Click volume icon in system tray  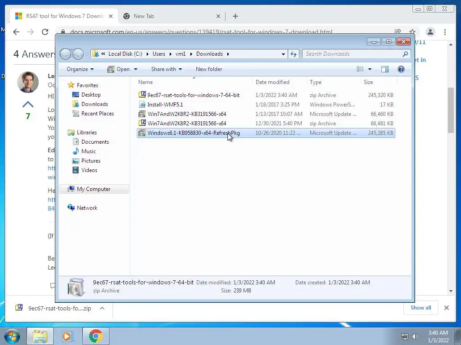[x=416, y=336]
